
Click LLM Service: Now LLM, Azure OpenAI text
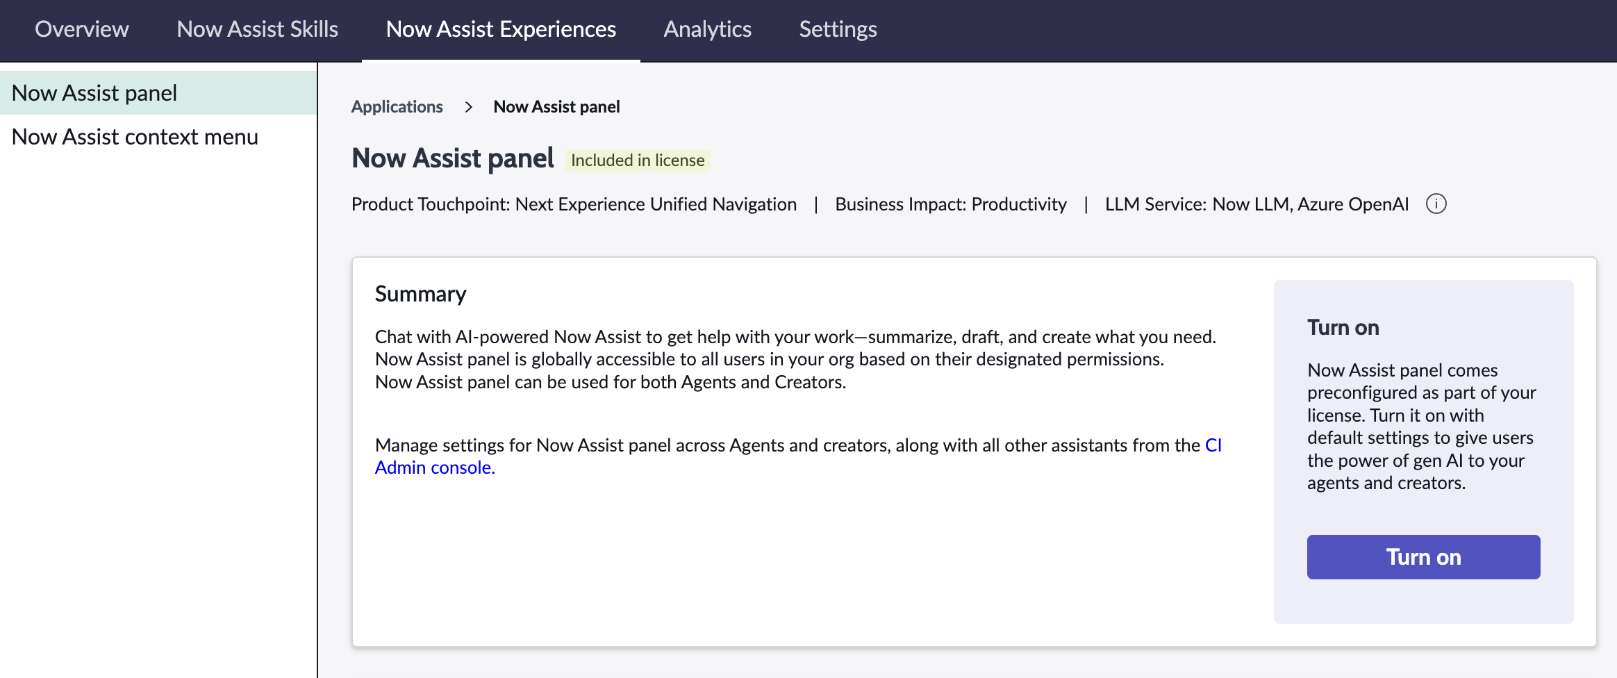click(x=1257, y=204)
